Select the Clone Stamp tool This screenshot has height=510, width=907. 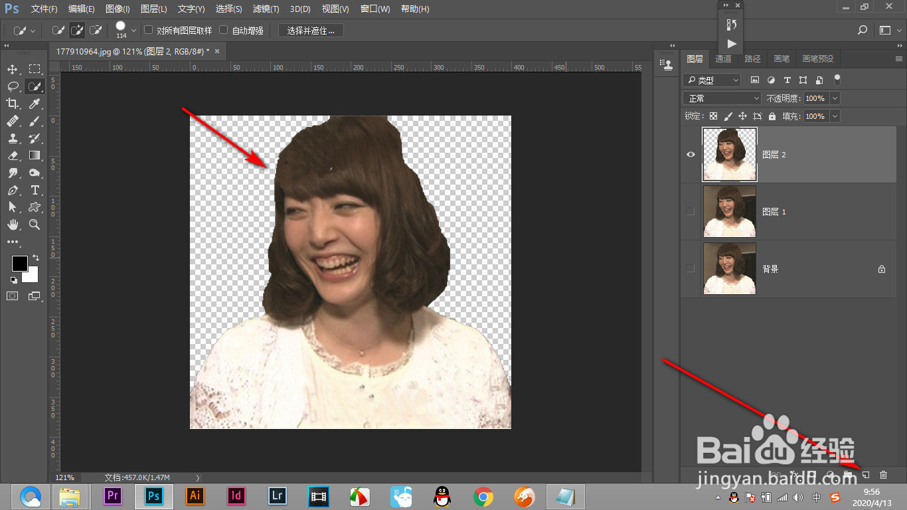pyautogui.click(x=13, y=138)
